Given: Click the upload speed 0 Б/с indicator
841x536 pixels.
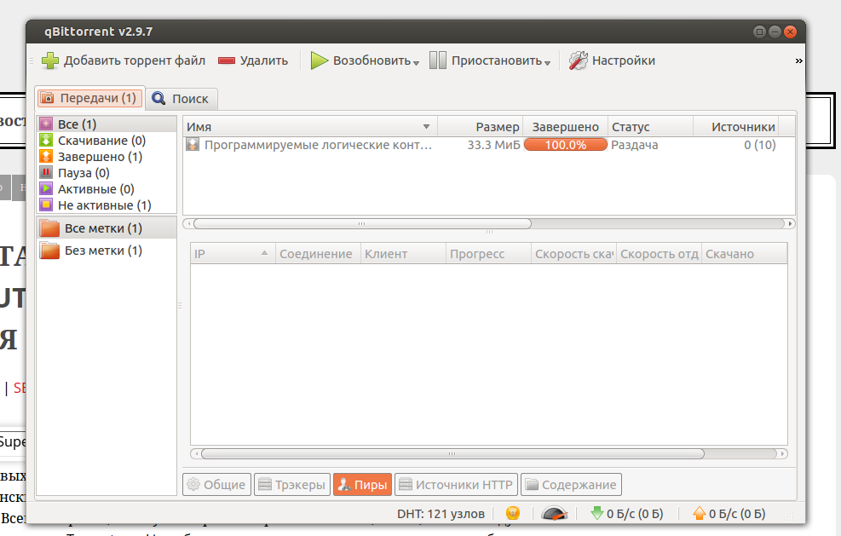Looking at the screenshot, I should 729,514.
